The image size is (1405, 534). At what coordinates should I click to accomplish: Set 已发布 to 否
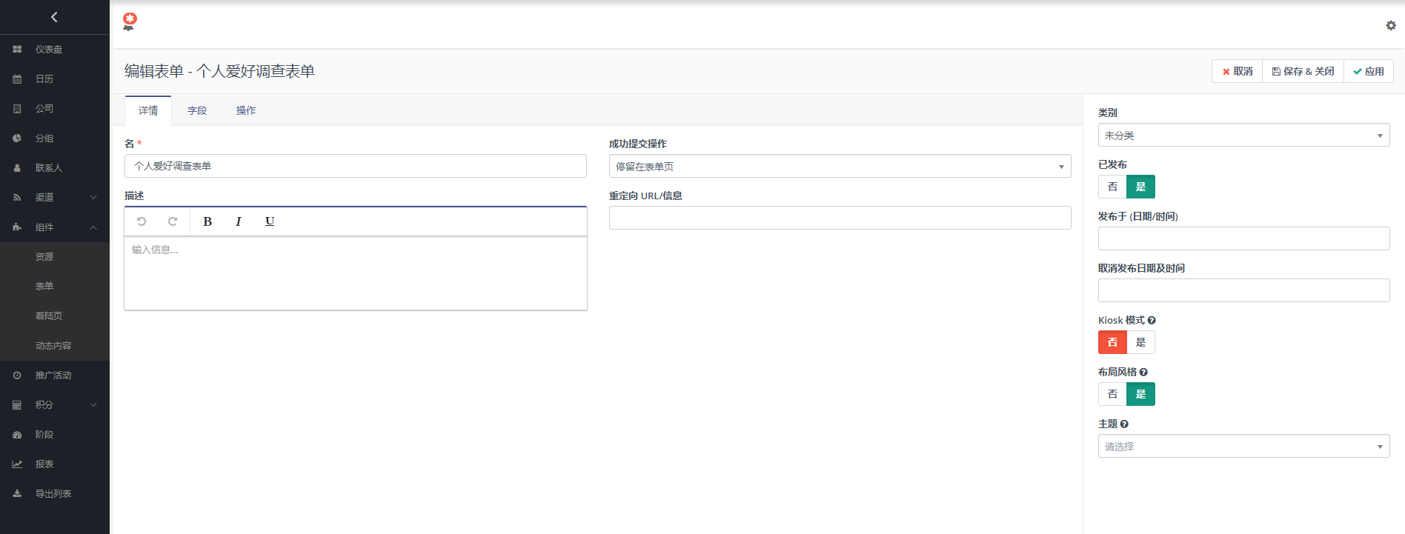(x=1112, y=187)
